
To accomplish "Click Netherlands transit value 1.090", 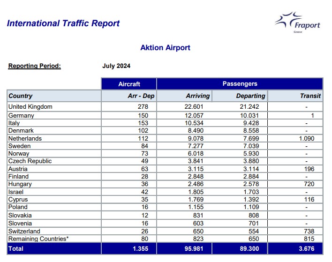I will (x=306, y=138).
